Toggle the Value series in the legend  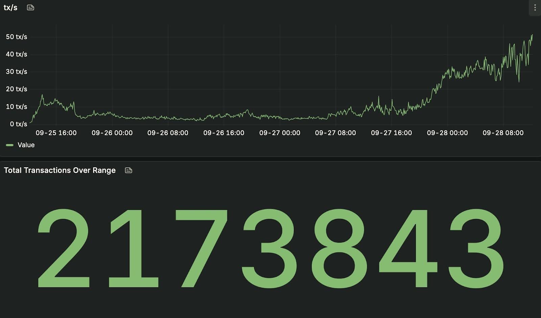tap(26, 145)
